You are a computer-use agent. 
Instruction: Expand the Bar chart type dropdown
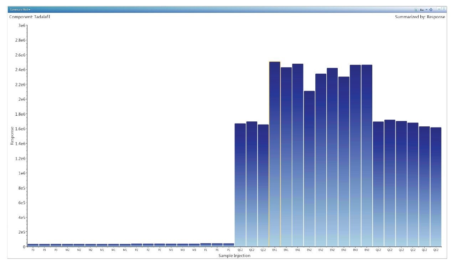pos(426,10)
